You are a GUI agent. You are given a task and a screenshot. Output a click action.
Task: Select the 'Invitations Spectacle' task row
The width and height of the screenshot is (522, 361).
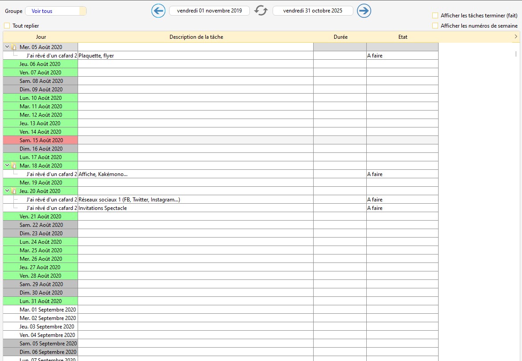click(103, 208)
